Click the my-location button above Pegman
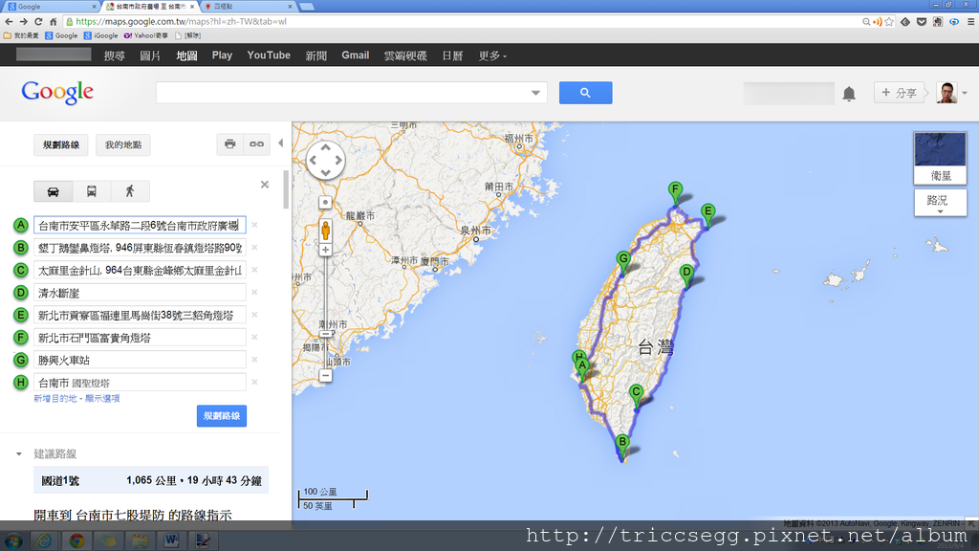979x551 pixels. [x=325, y=203]
